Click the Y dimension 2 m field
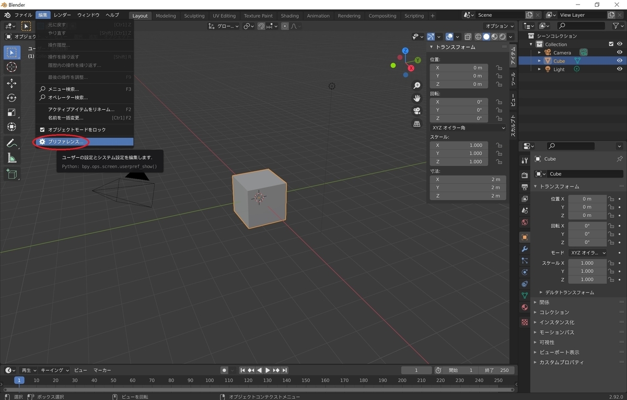 point(468,187)
